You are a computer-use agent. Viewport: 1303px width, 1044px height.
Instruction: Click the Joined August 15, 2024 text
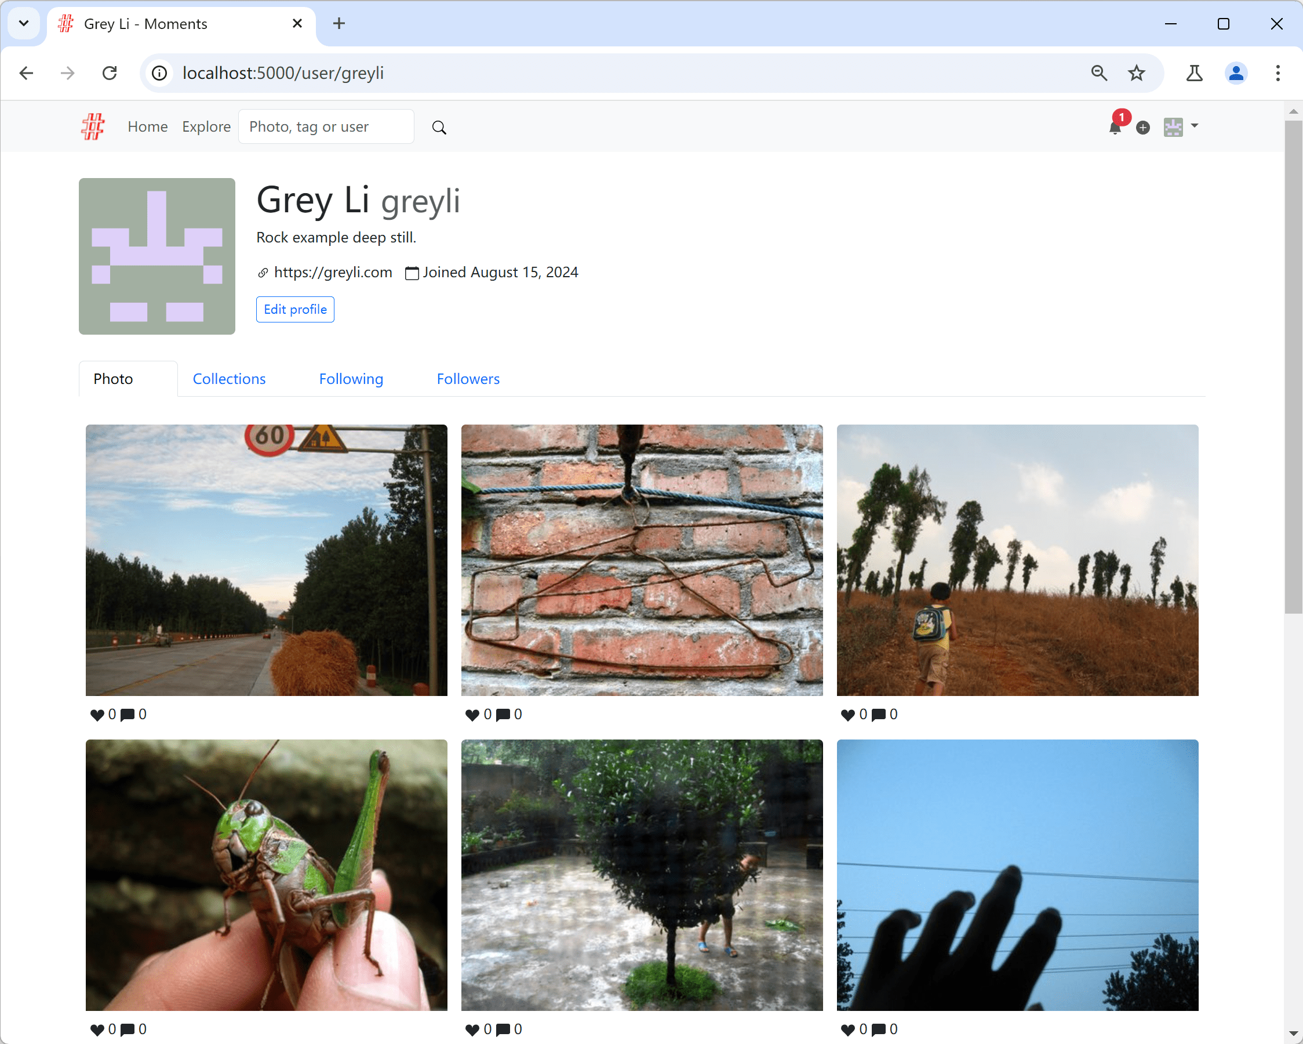pos(500,272)
